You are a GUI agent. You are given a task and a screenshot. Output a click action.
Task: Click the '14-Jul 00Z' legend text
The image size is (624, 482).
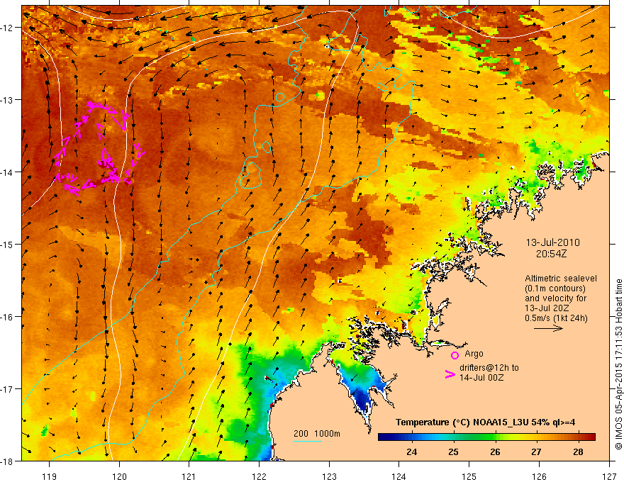pos(481,377)
